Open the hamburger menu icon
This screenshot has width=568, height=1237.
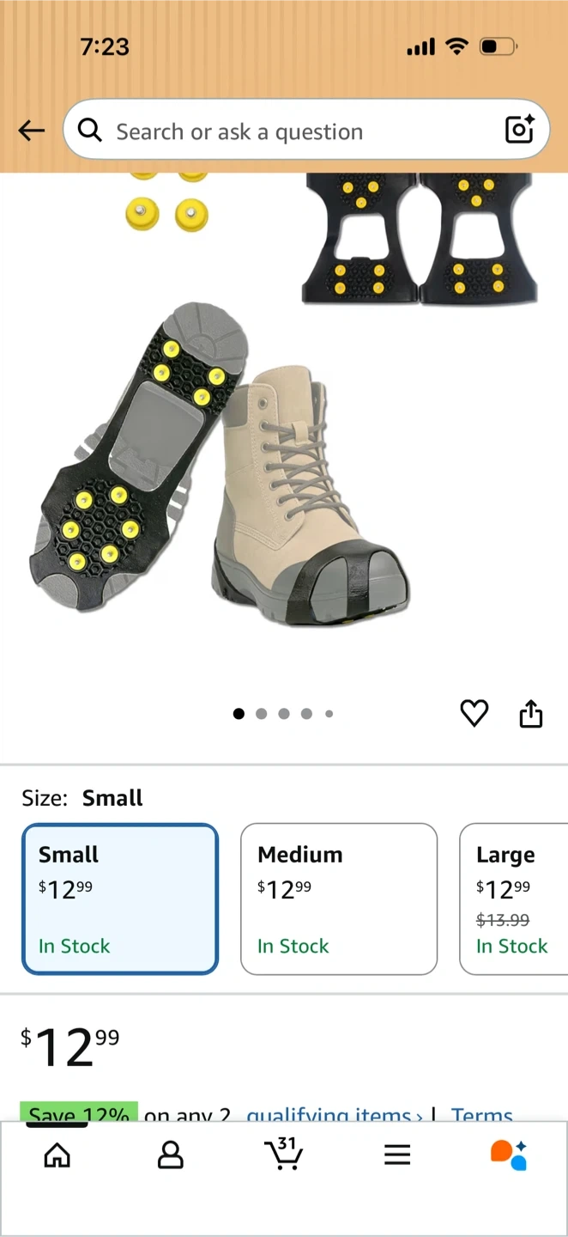[397, 1155]
